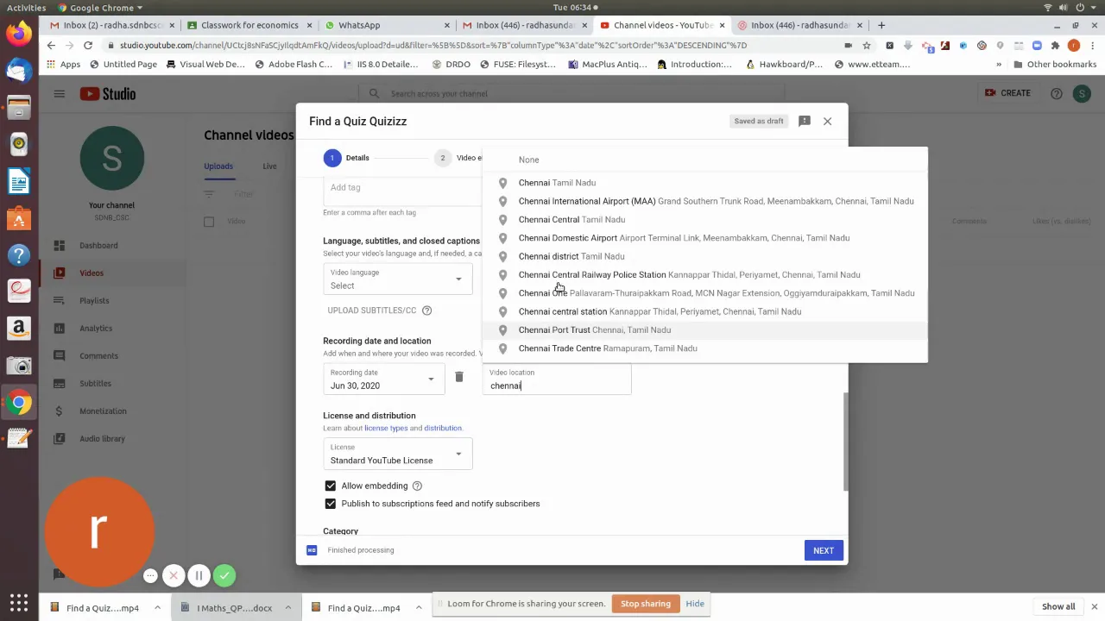Finish Loom recording with green check
The height and width of the screenshot is (621, 1105).
[224, 575]
